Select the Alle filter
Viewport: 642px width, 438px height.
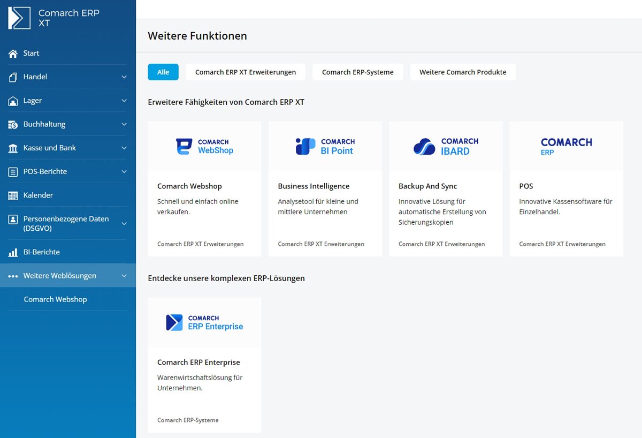(x=163, y=71)
